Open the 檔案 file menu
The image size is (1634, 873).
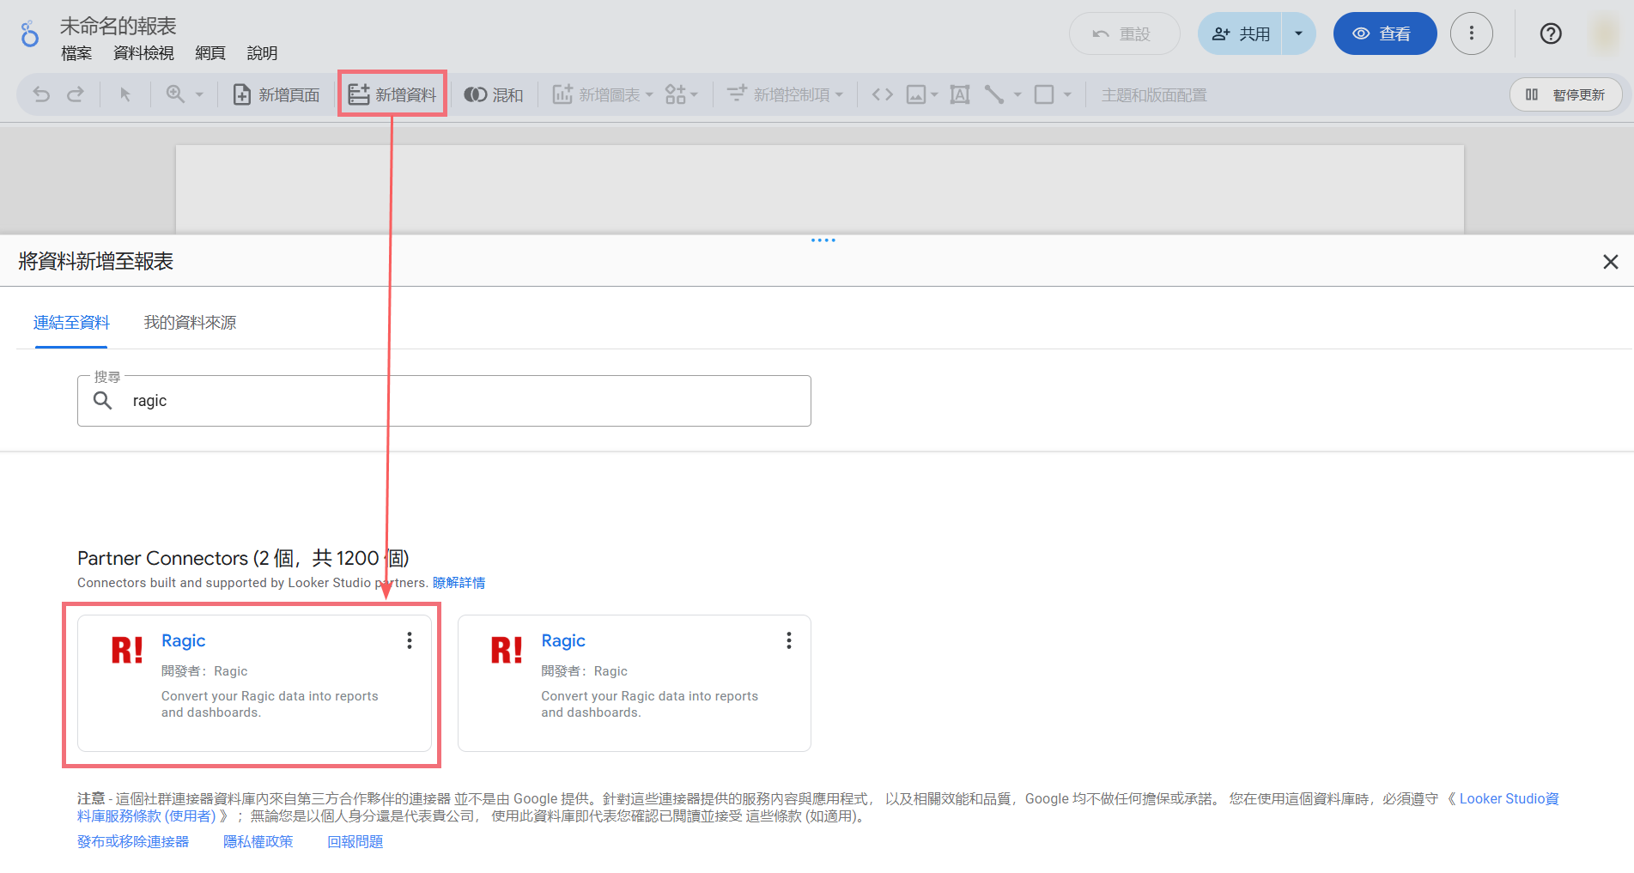(x=76, y=53)
